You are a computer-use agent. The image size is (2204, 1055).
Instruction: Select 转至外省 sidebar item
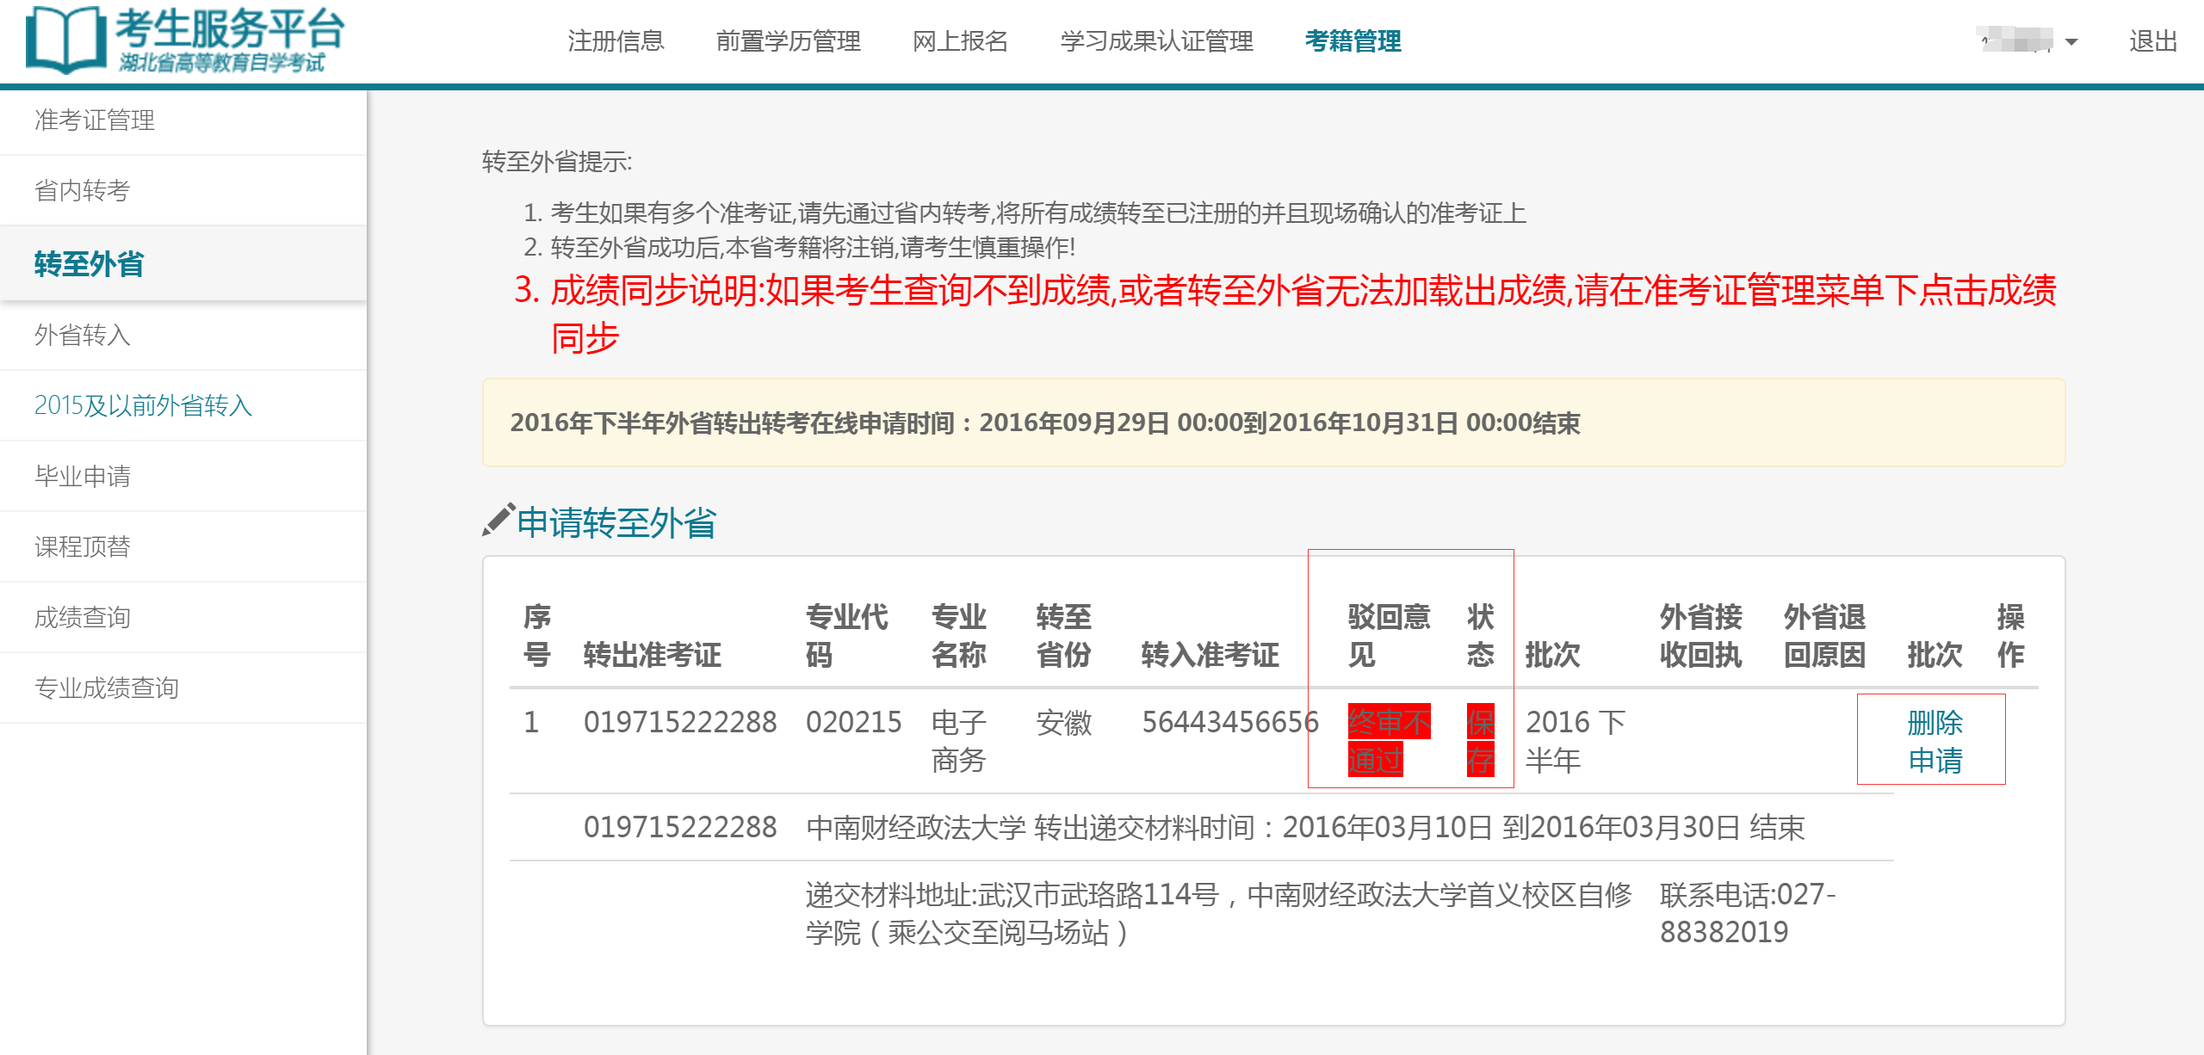(89, 263)
